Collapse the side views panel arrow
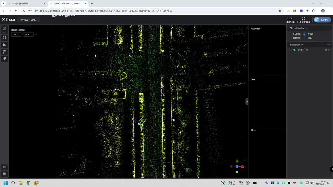Image resolution: width=333 pixels, height=187 pixels. click(x=247, y=101)
